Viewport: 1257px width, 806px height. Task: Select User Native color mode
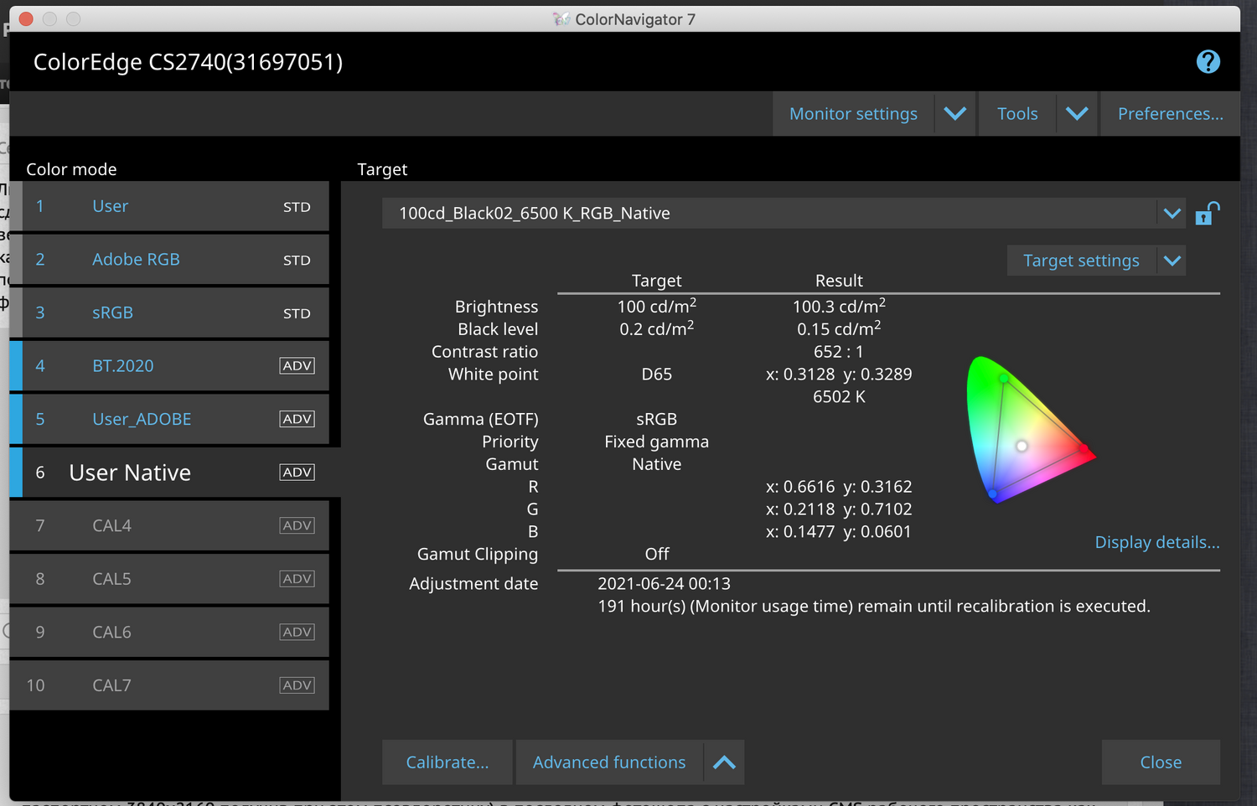pyautogui.click(x=175, y=473)
